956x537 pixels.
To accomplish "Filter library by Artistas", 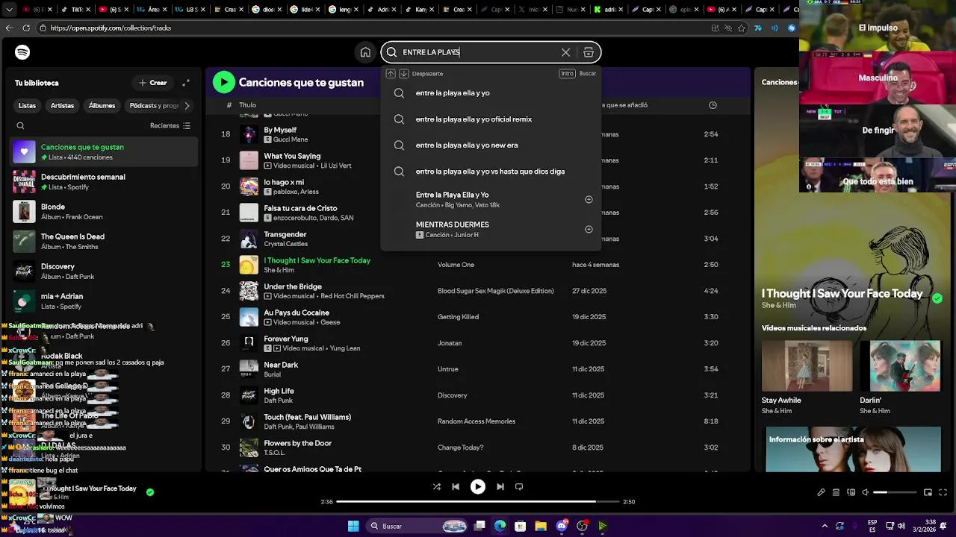I will coord(62,106).
